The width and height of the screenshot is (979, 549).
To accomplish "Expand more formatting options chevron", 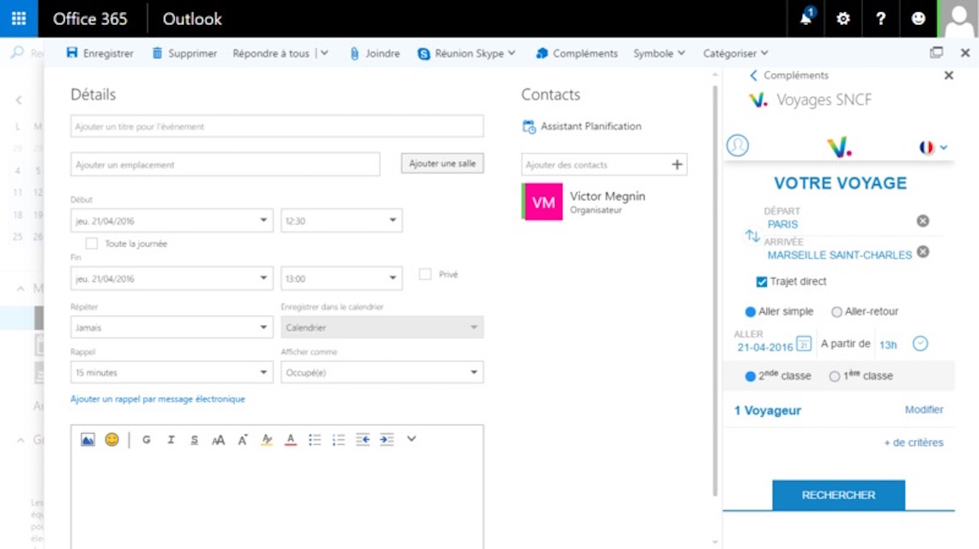I will tap(411, 438).
